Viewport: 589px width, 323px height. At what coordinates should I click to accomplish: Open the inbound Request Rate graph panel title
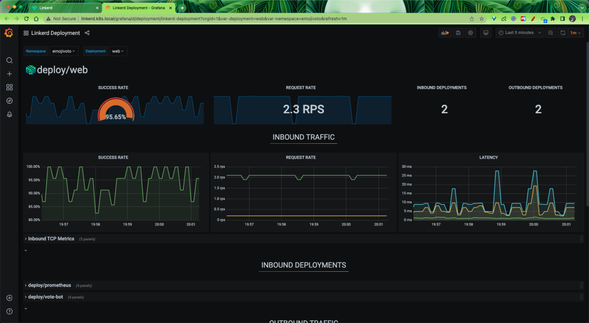tap(301, 157)
